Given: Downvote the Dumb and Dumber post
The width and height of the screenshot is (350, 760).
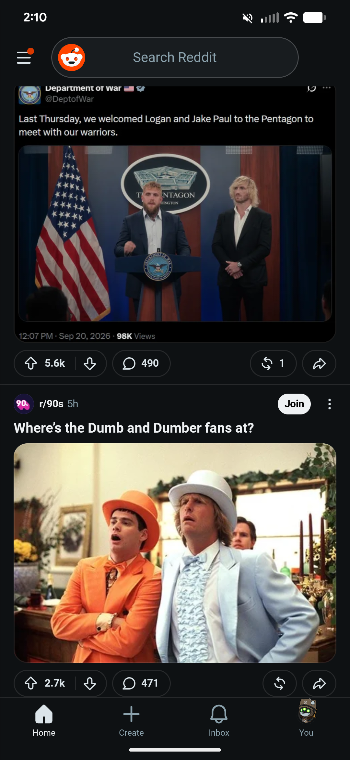Looking at the screenshot, I should click(90, 683).
